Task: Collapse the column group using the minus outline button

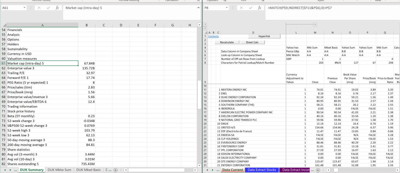Action: (x=315, y=24)
